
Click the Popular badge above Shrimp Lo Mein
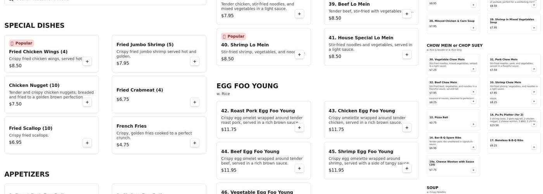pyautogui.click(x=233, y=36)
